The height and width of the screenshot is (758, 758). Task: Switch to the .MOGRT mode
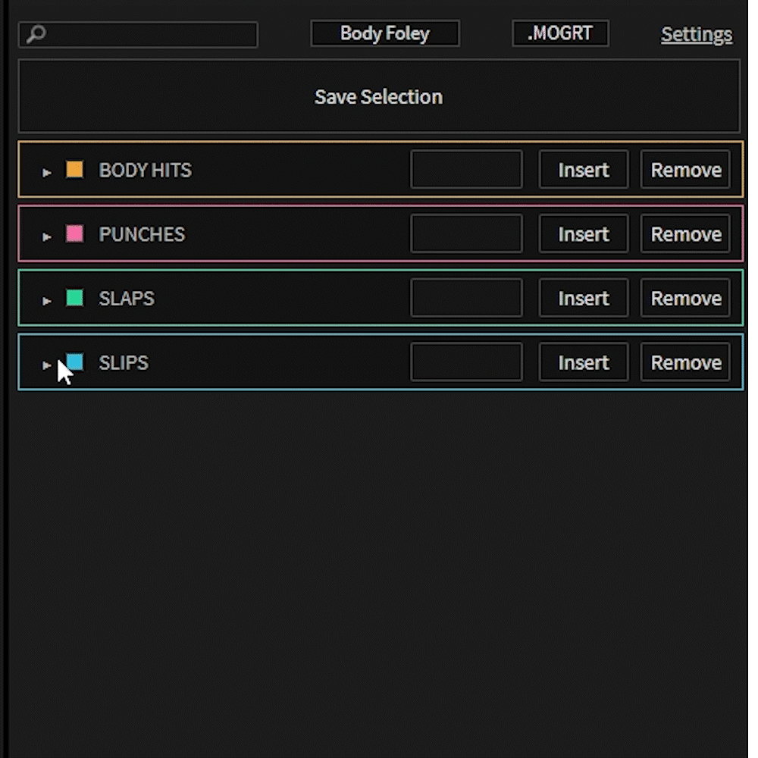click(560, 33)
